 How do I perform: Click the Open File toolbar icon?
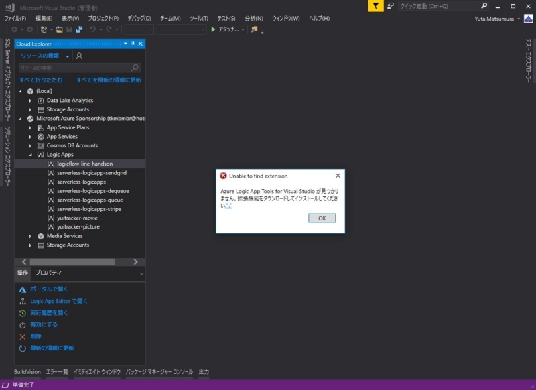pyautogui.click(x=59, y=29)
